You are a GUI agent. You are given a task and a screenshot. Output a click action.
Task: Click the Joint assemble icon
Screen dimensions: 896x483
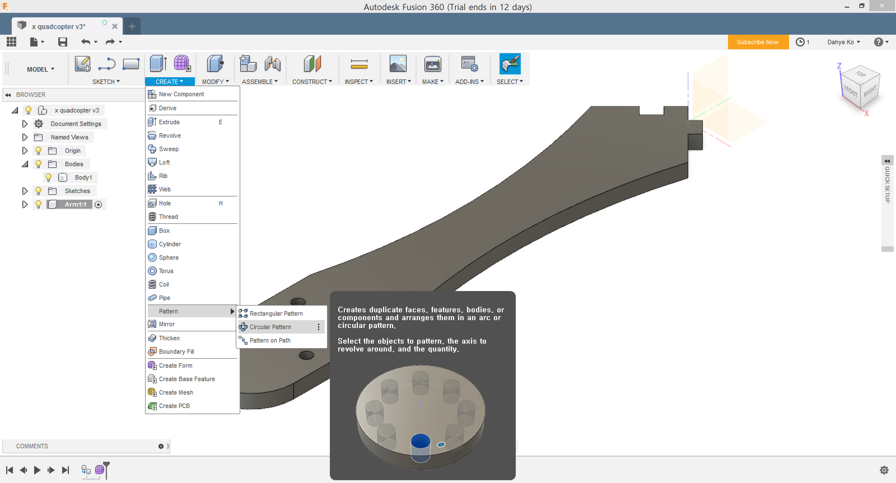(272, 64)
